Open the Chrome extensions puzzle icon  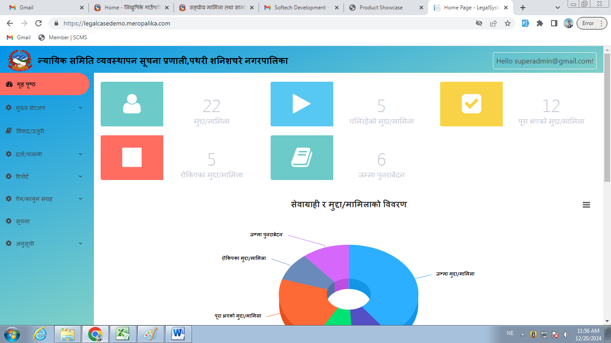point(540,23)
